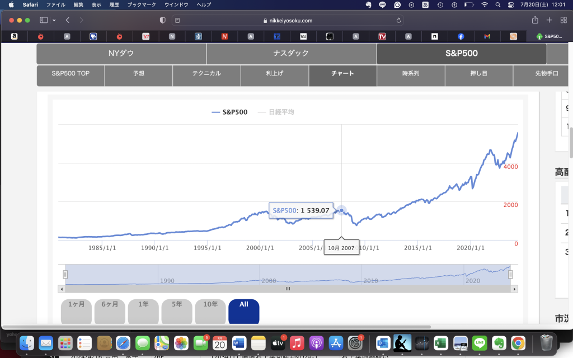
Task: Click the Safari sidebar toggle icon
Action: 44,20
